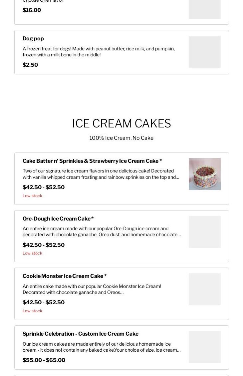The height and width of the screenshot is (376, 243).
Task: Click the $16.00 item price
Action: point(32,10)
